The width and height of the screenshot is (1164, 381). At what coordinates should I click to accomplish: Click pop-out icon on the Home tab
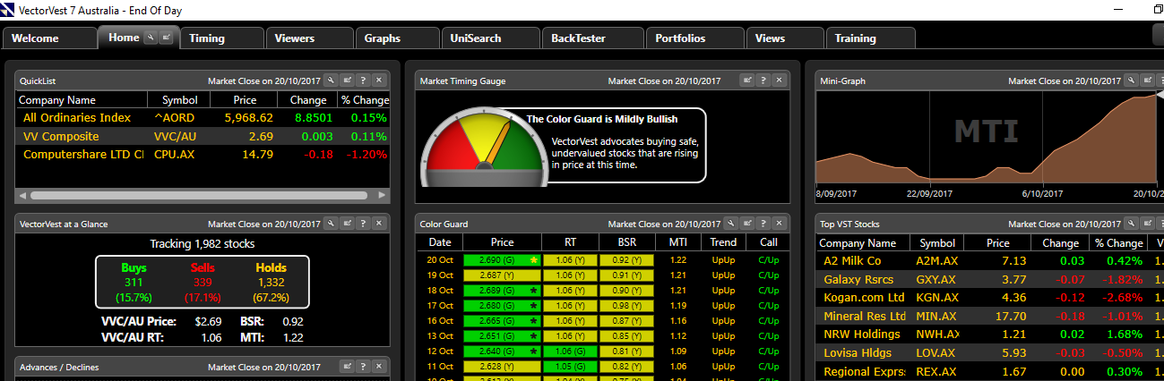166,38
